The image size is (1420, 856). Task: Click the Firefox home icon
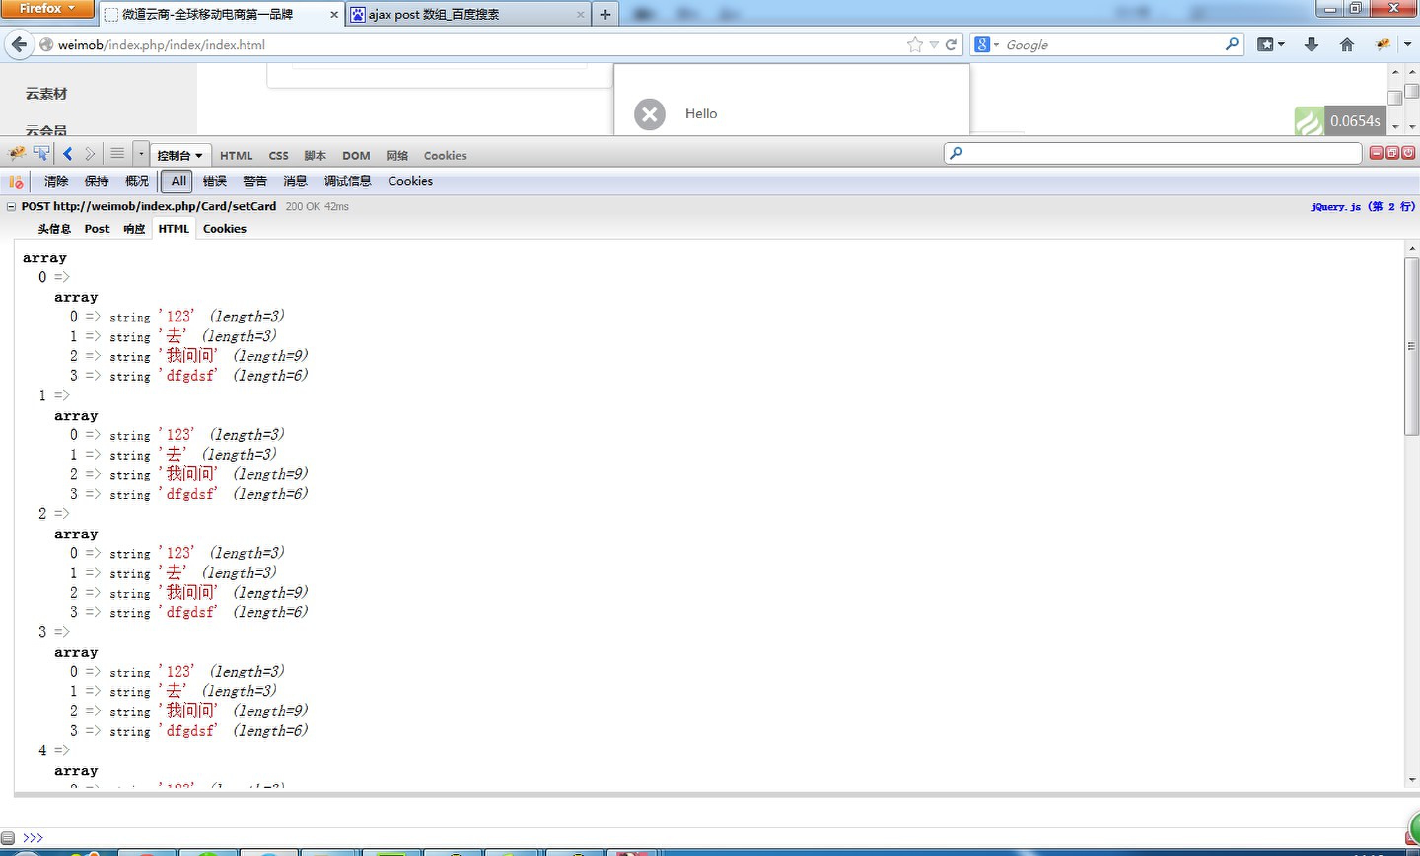point(1346,44)
